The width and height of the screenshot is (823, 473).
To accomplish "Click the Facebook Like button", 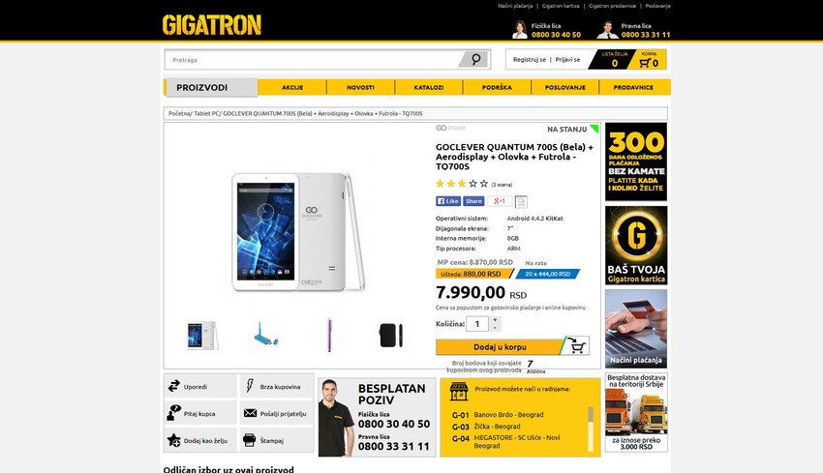I will pos(447,201).
